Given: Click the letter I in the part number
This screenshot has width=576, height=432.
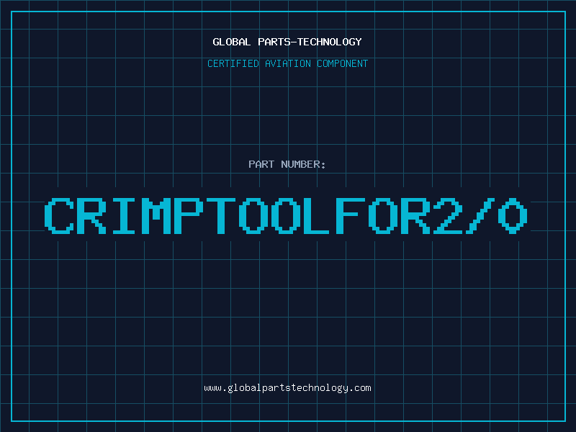Looking at the screenshot, I should pyautogui.click(x=125, y=215).
